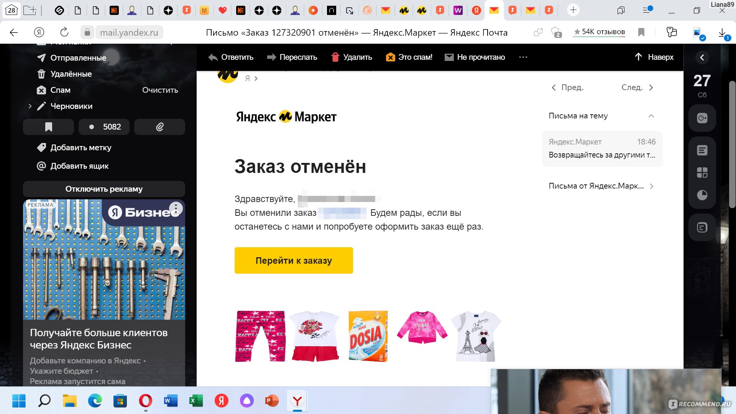Open the camera icon in right sidebar
The height and width of the screenshot is (414, 736).
click(702, 118)
